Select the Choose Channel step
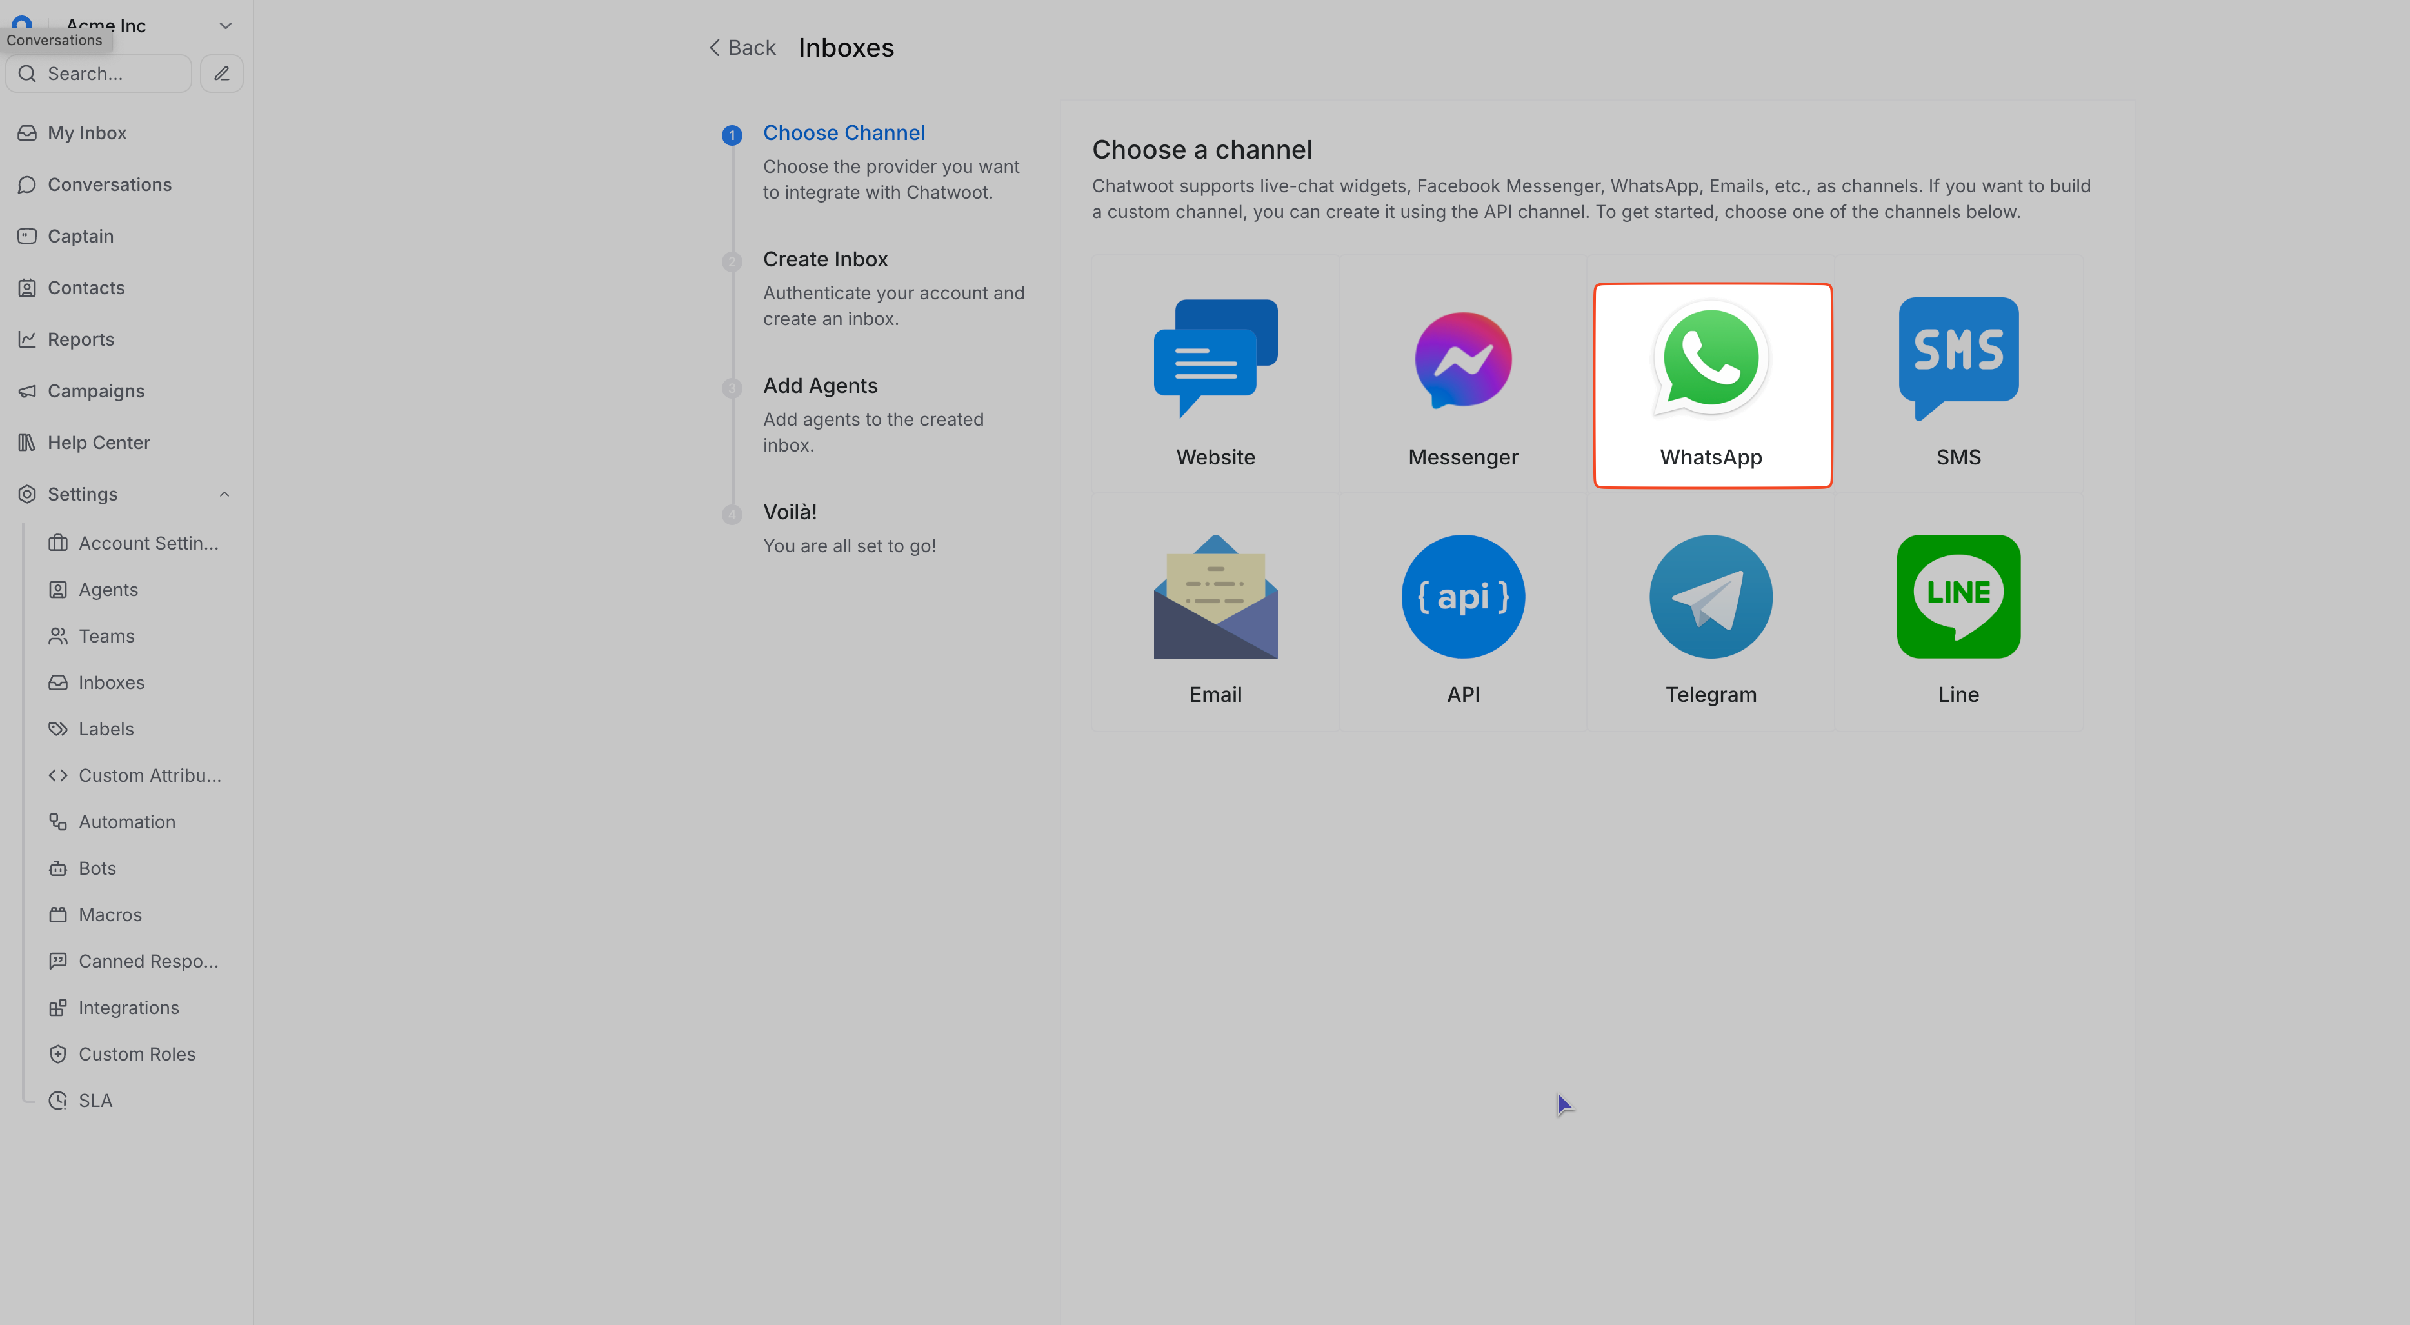The width and height of the screenshot is (2410, 1325). click(x=844, y=133)
